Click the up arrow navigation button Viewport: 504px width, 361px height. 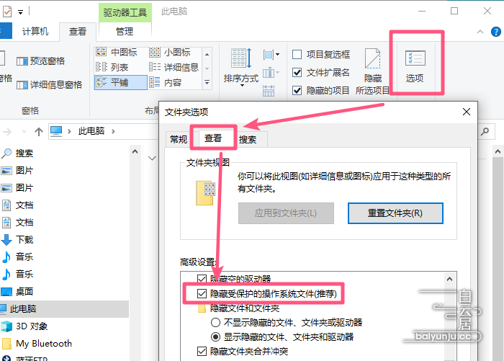tap(39, 132)
